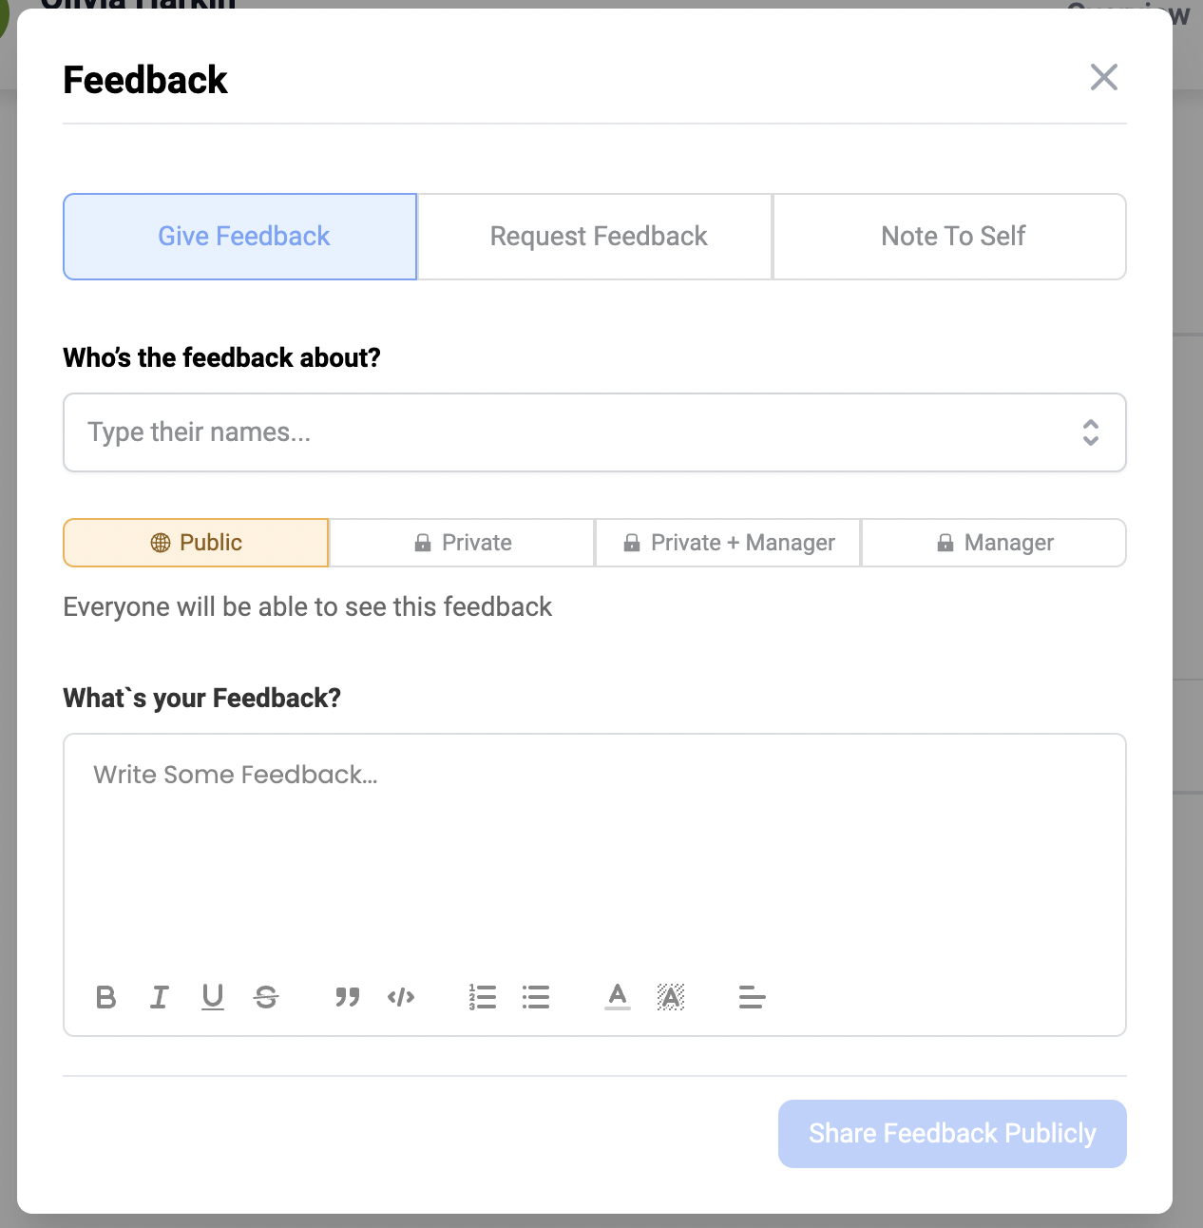Insert a blockquote
Image resolution: width=1203 pixels, height=1228 pixels.
[x=348, y=997]
